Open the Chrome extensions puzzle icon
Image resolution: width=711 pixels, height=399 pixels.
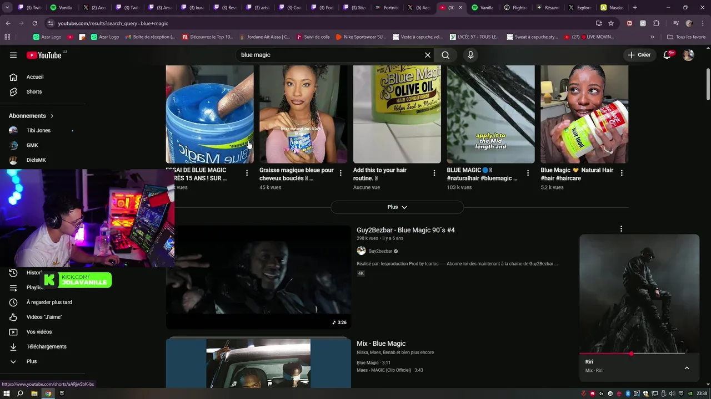(656, 23)
